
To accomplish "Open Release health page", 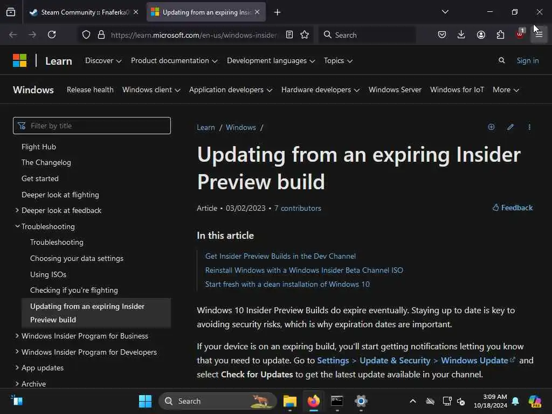I will pos(90,90).
